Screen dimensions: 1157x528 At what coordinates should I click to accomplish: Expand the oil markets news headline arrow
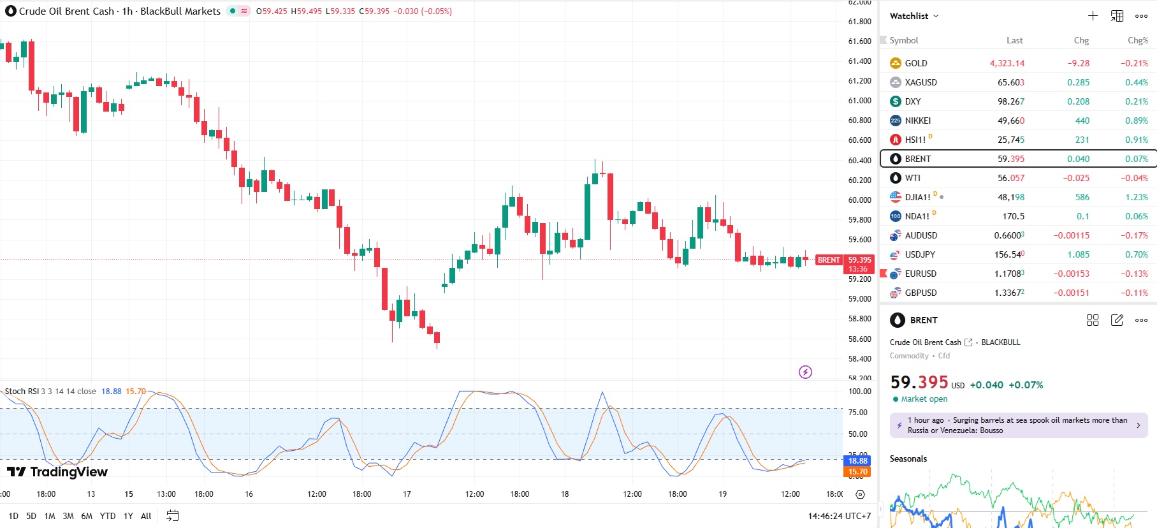coord(1139,425)
